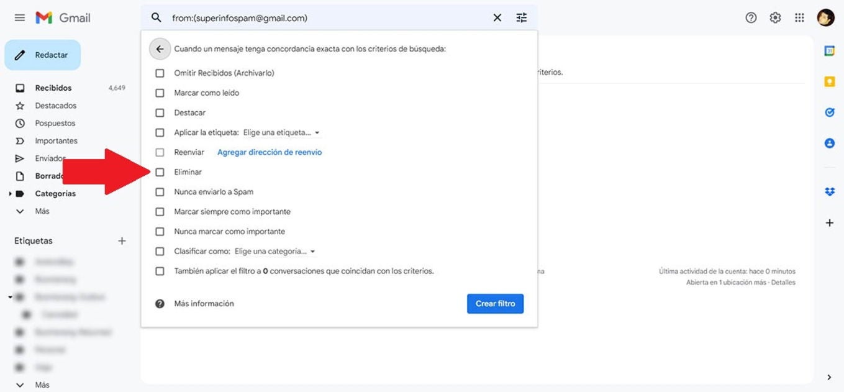This screenshot has width=844, height=392.
Task: Open the Google Keep side panel icon
Action: coord(829,81)
